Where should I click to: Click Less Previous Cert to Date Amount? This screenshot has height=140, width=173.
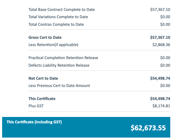(x=59, y=86)
